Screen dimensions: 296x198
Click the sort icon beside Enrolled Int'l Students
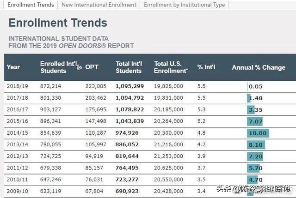(x=79, y=67)
